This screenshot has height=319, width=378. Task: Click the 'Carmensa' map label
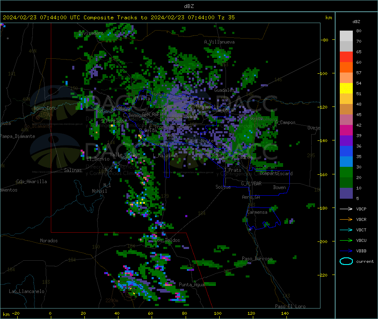click(x=257, y=213)
